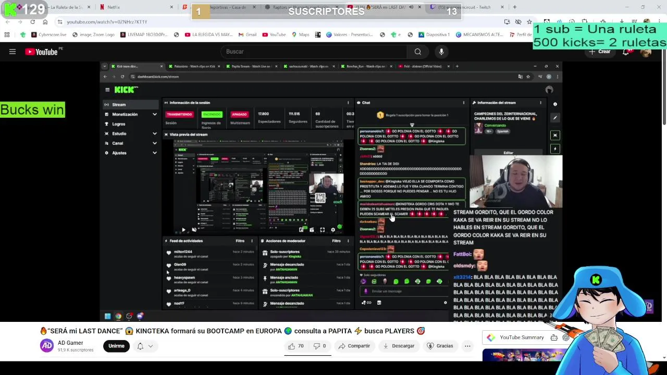
Task: Open the Gmail bookmark
Action: tap(248, 35)
